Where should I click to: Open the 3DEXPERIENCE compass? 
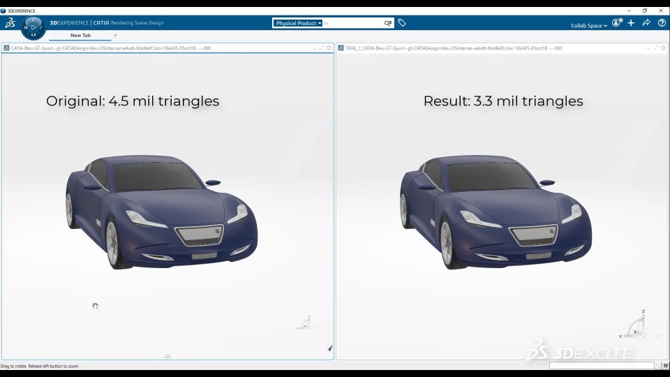click(x=33, y=28)
